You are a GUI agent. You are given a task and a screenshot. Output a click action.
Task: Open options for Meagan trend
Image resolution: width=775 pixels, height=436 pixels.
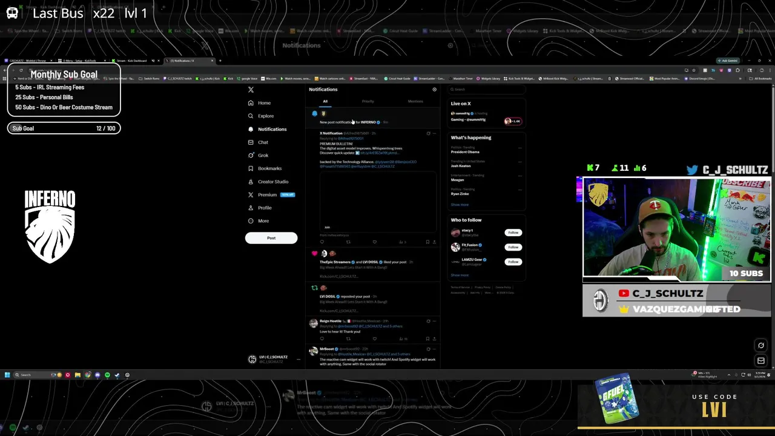(x=519, y=176)
